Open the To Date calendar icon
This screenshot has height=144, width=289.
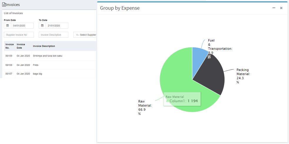(x=42, y=26)
